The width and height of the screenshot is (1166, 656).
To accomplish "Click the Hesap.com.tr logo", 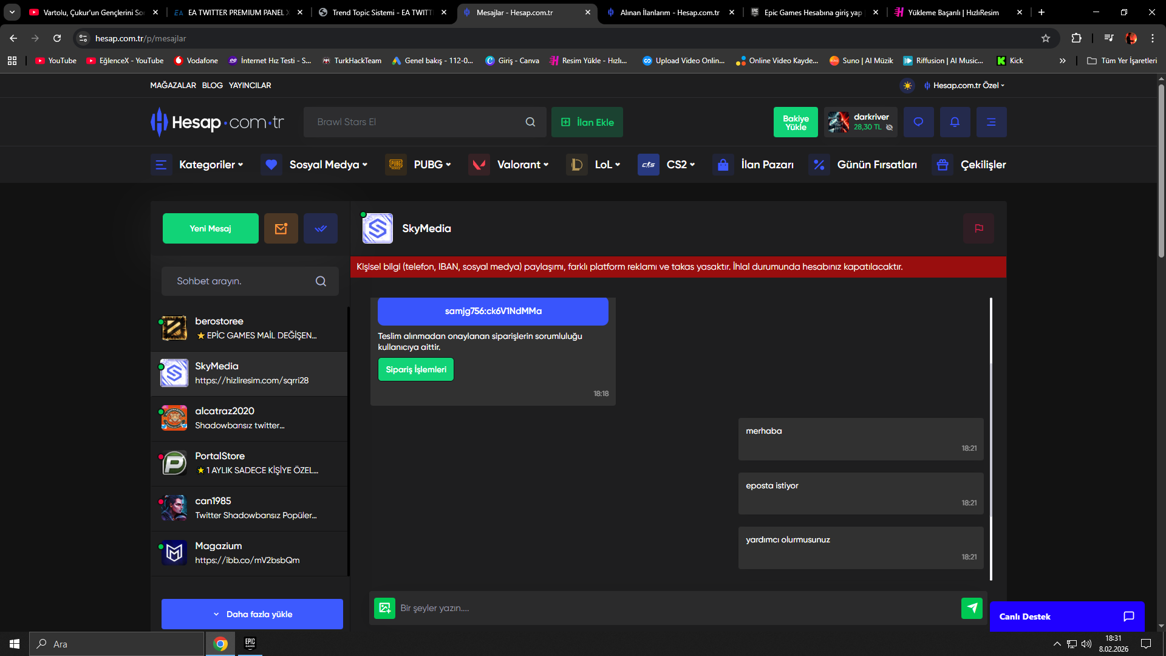I will (217, 122).
